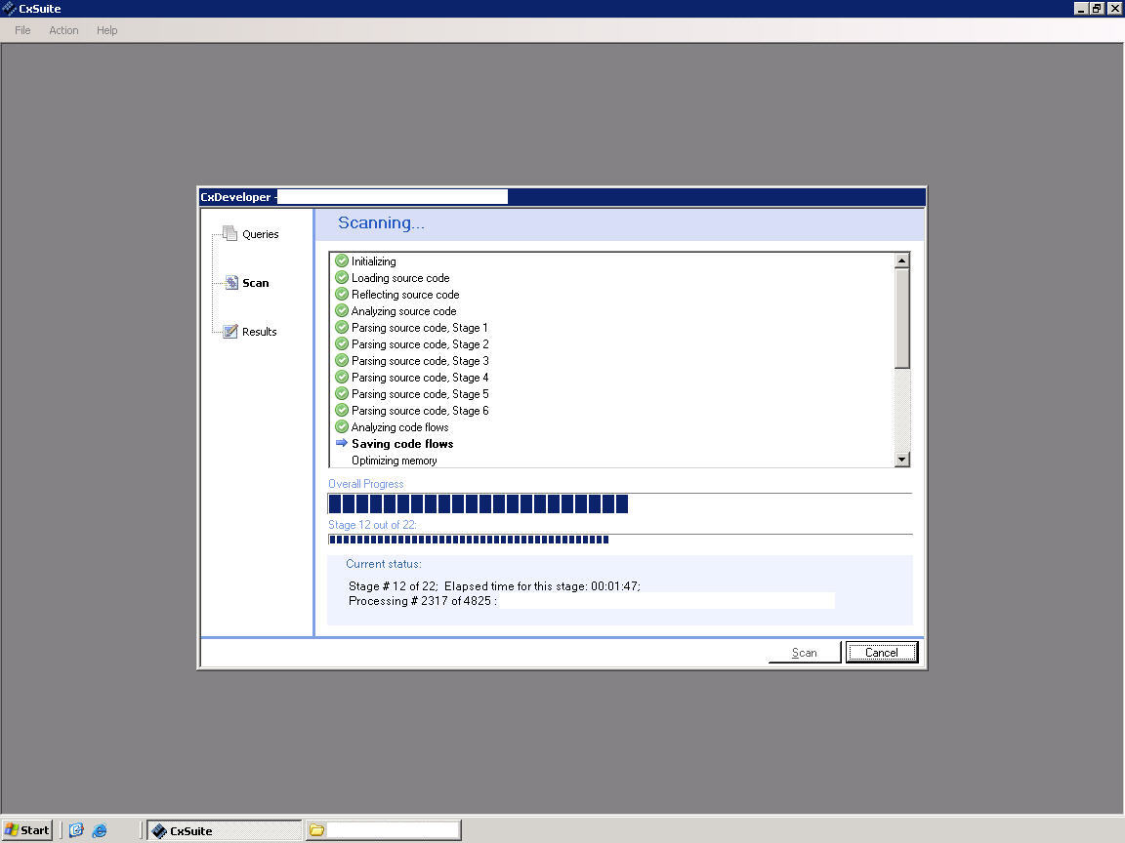Open the Action menu
1125x843 pixels.
click(x=63, y=30)
